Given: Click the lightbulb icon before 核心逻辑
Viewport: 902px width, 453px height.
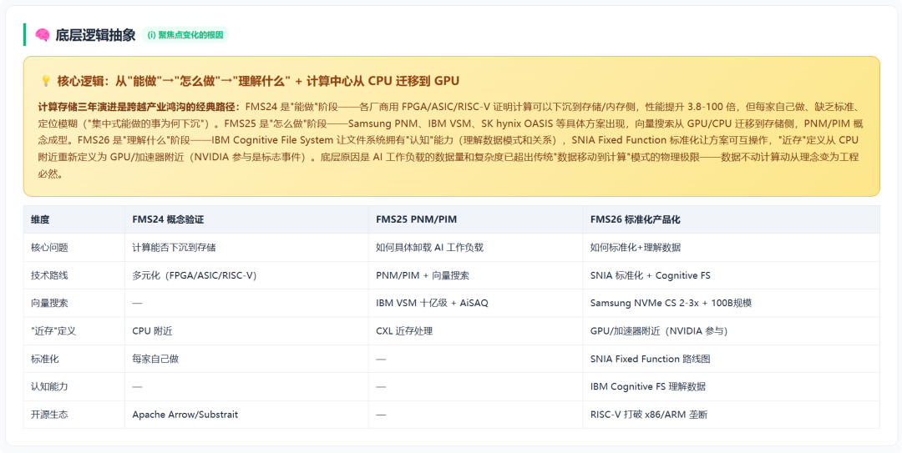Looking at the screenshot, I should coord(46,81).
